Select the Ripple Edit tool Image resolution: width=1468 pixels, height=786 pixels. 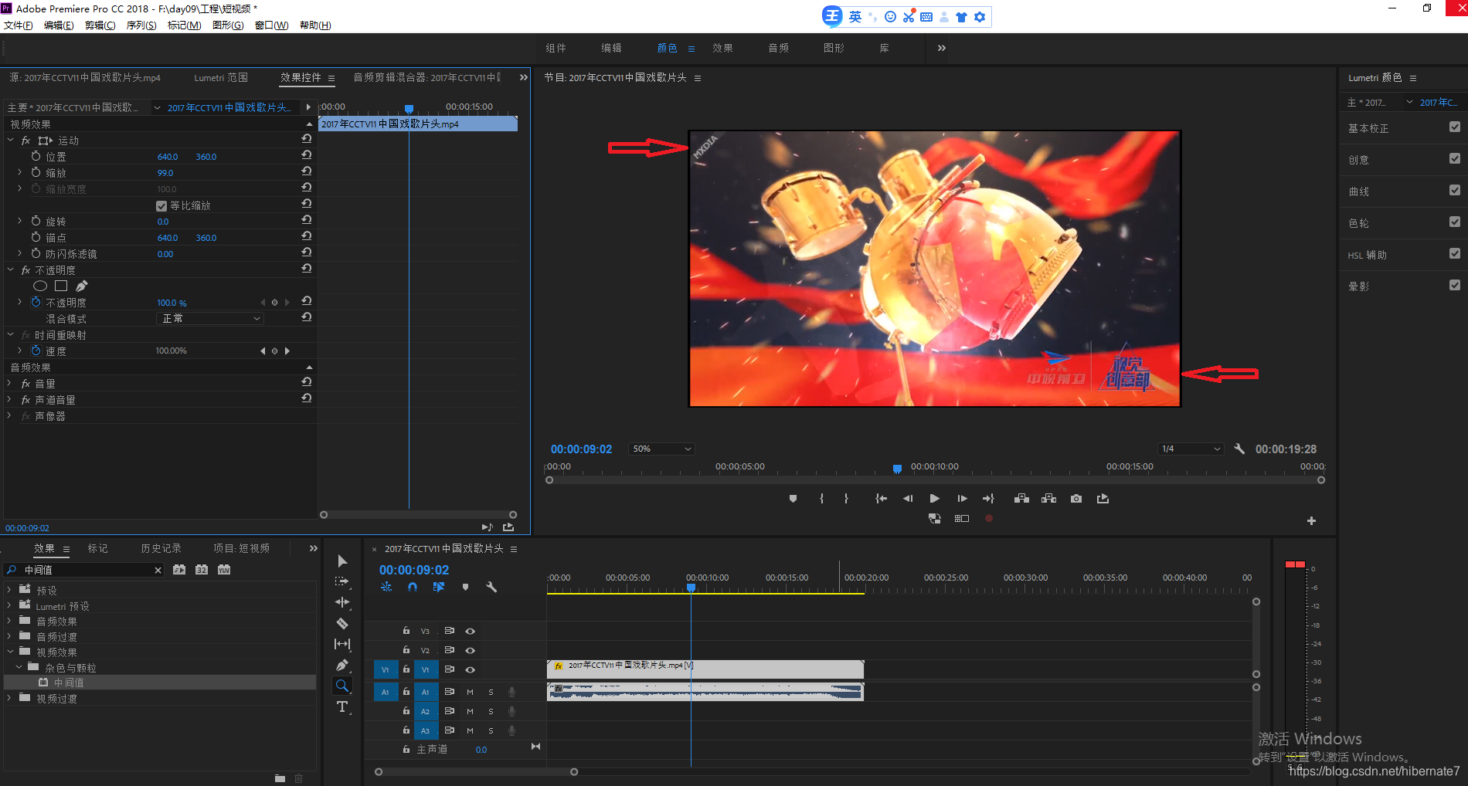342,602
